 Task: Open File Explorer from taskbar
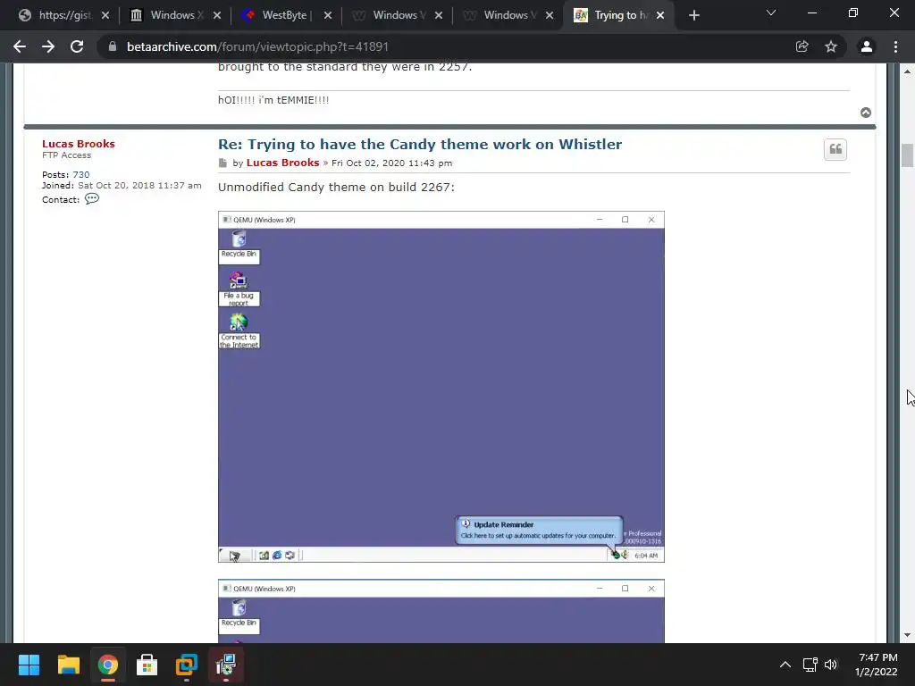click(68, 665)
